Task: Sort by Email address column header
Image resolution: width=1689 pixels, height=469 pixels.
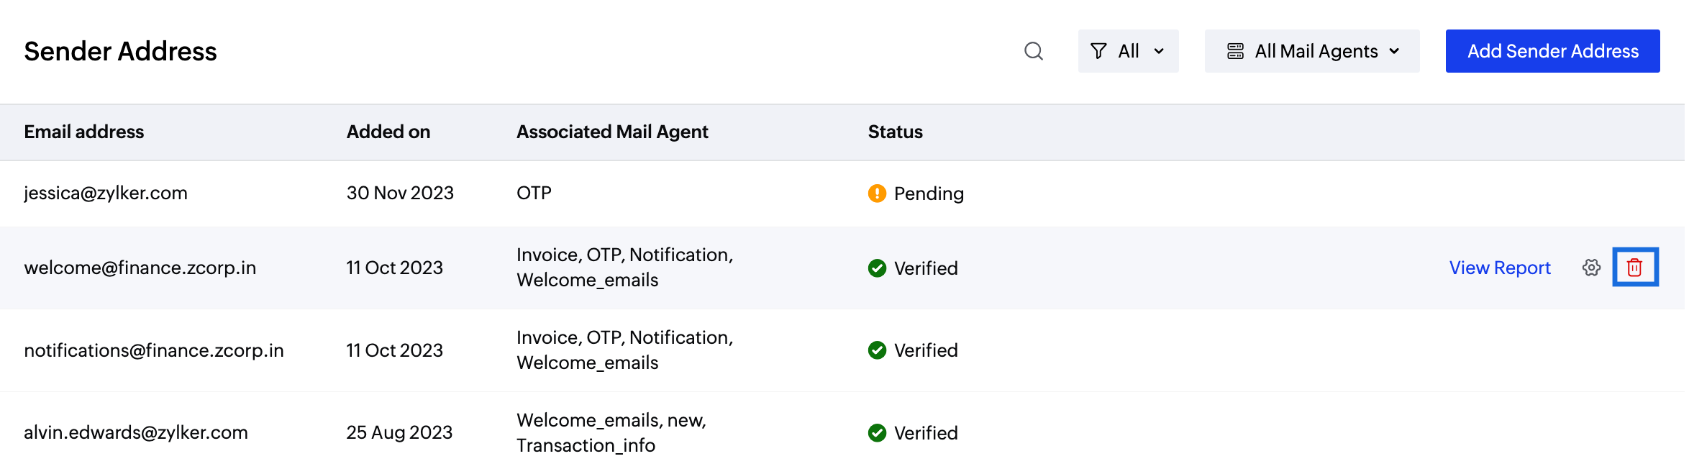Action: [84, 132]
